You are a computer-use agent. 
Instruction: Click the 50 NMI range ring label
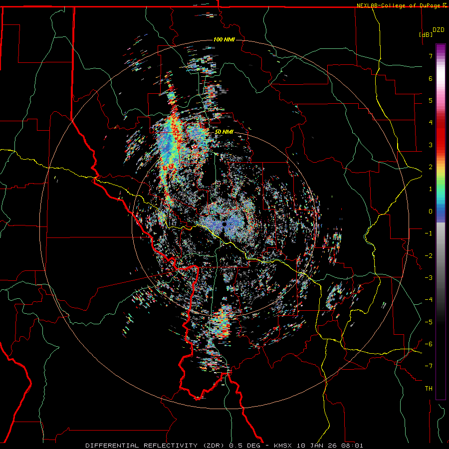(x=224, y=132)
